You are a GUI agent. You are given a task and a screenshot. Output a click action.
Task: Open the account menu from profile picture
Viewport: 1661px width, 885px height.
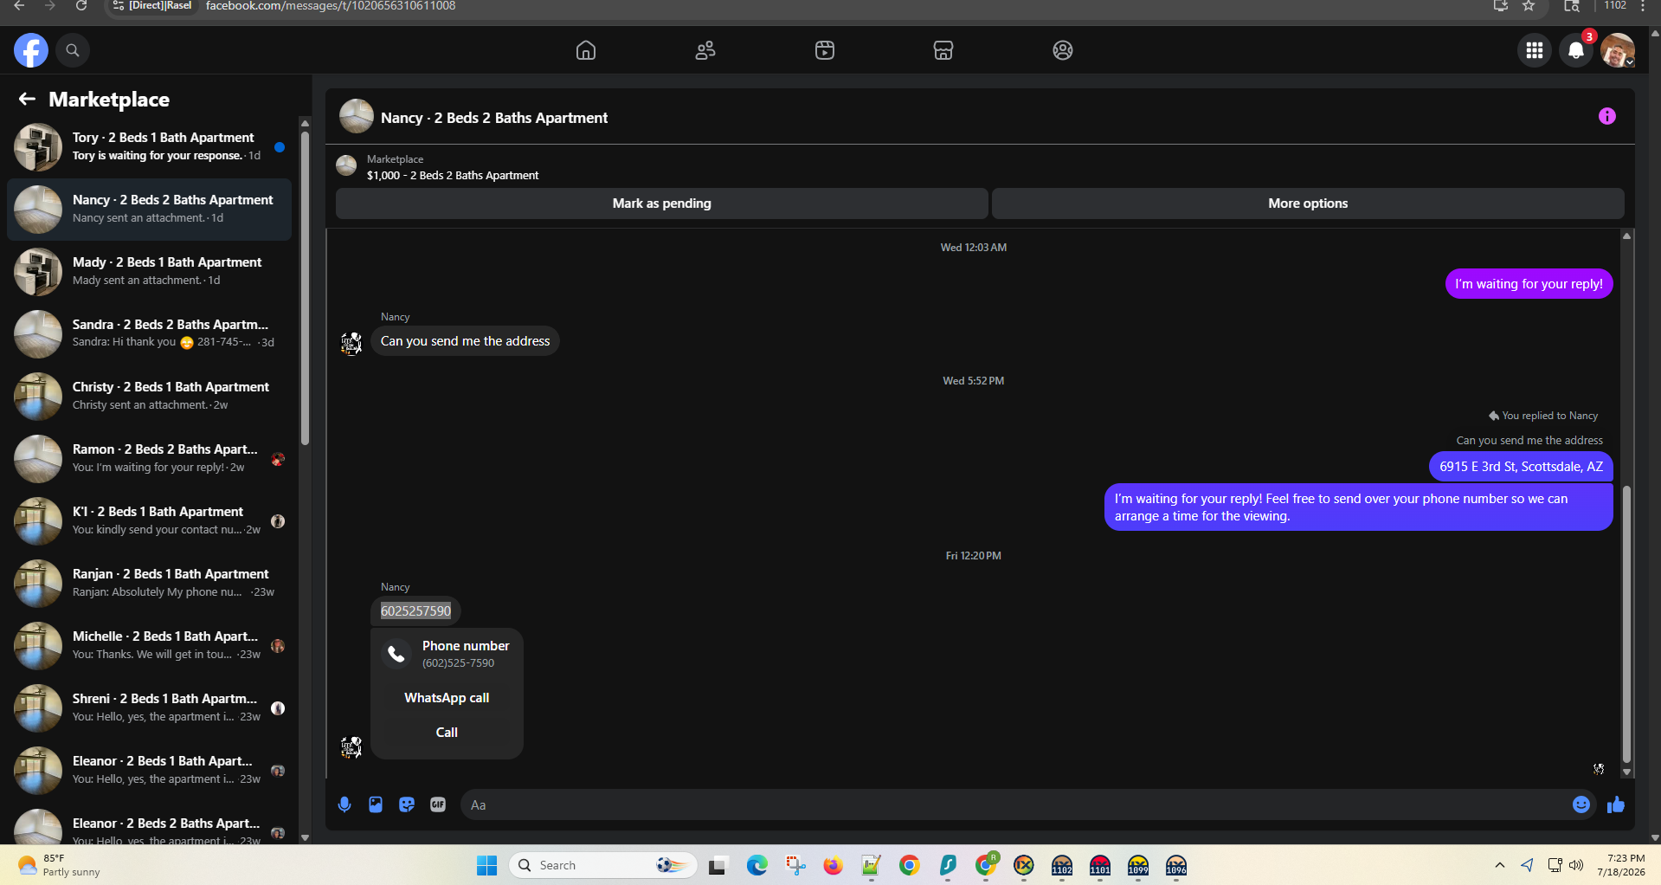tap(1617, 50)
